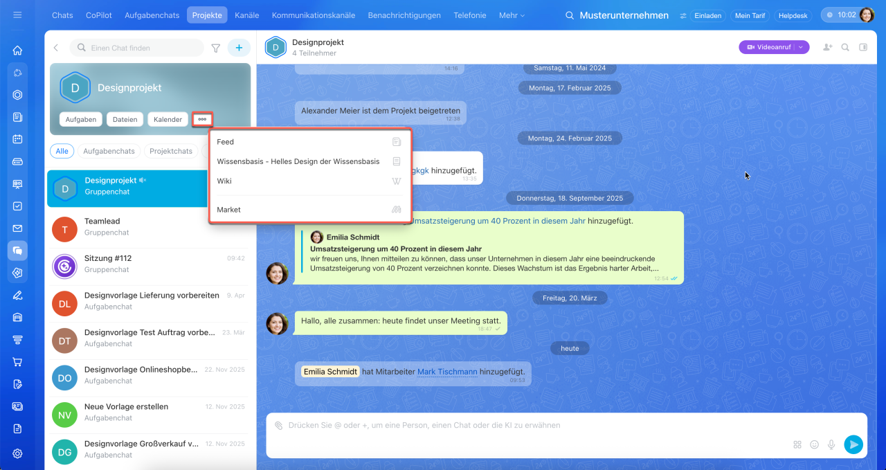The width and height of the screenshot is (886, 470).
Task: Toggle the chat sidebar panel icon
Action: 863,47
